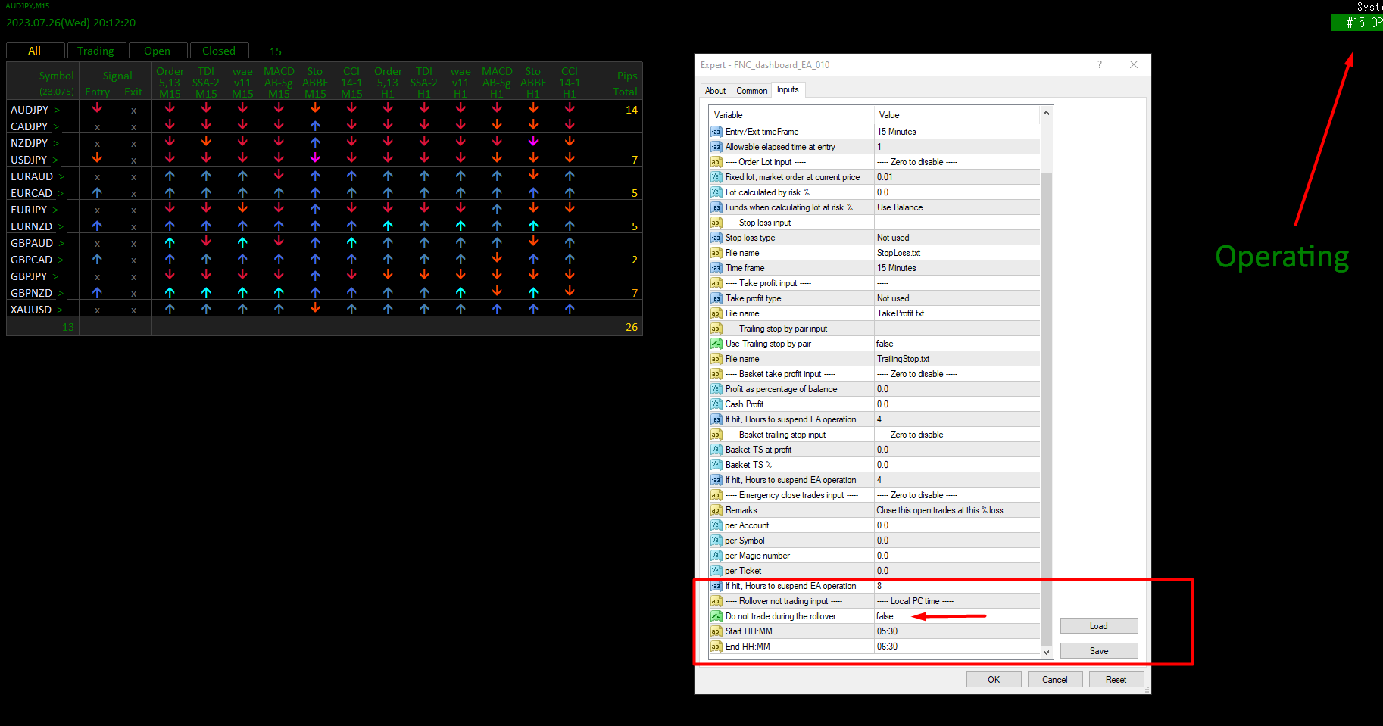1383x726 pixels.
Task: Expand the NZDJPY row chevron
Action: tap(57, 144)
